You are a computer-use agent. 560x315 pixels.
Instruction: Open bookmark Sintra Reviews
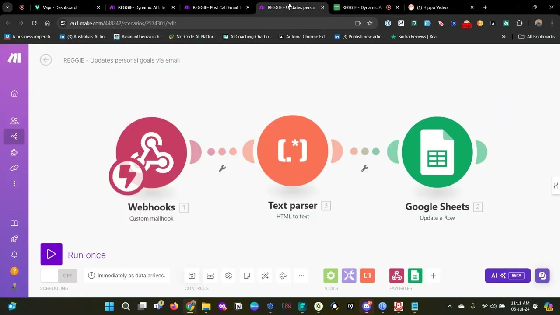click(415, 37)
